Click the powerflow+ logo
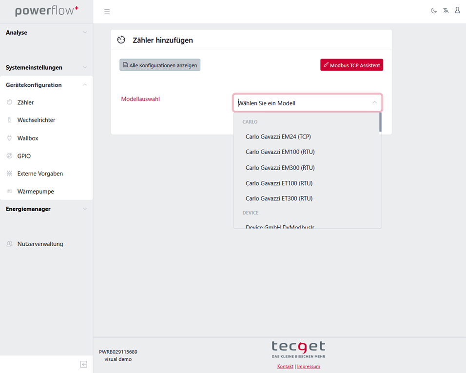 point(47,11)
